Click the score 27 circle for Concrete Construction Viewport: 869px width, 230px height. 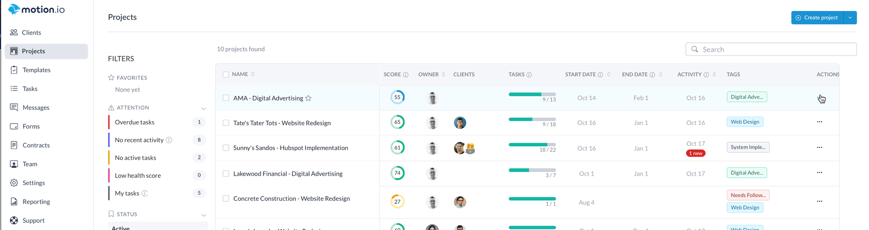coord(397,201)
